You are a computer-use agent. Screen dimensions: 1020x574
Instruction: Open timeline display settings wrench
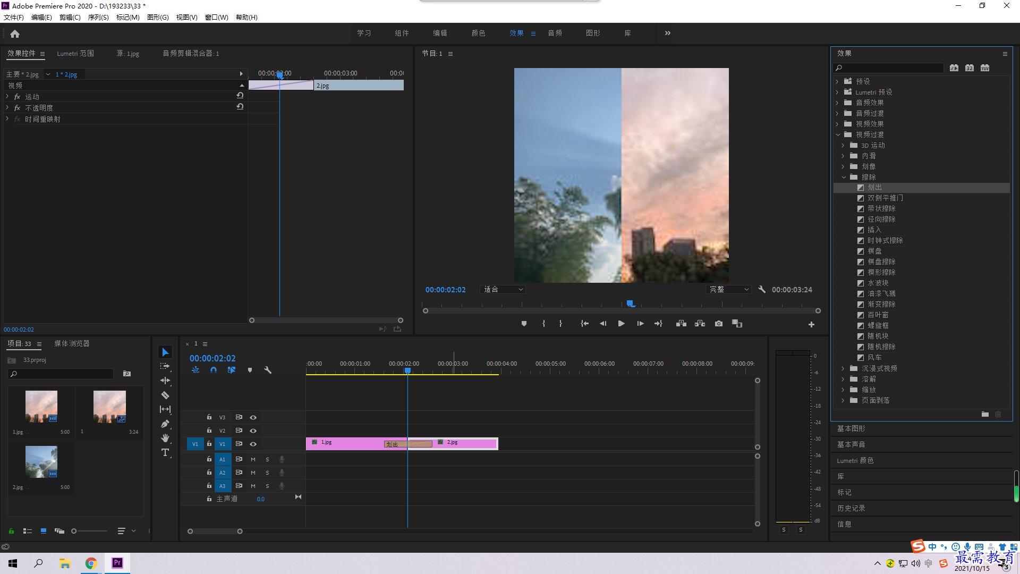coord(268,370)
